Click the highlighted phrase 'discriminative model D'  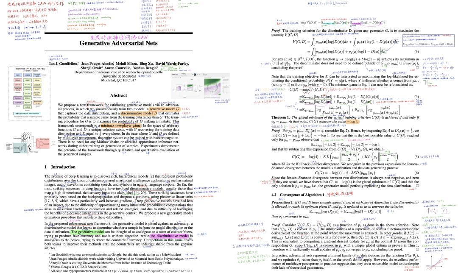coord(139,113)
